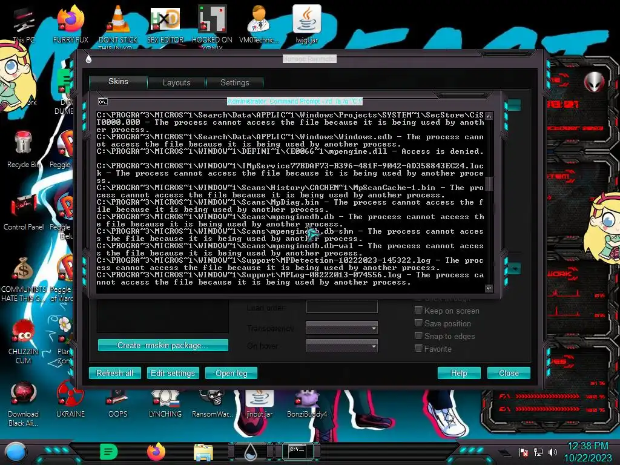
Task: Click the volume speaker tray icon
Action: point(553,452)
